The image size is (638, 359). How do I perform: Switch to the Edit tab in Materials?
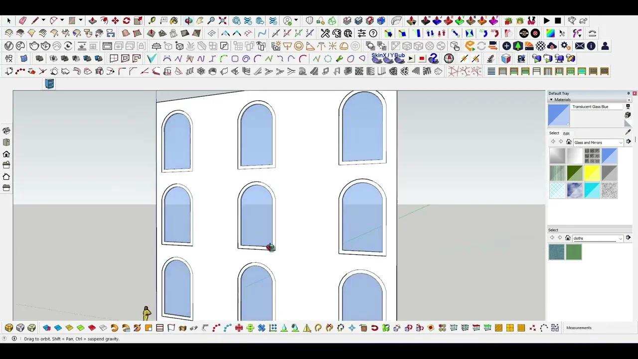click(566, 134)
